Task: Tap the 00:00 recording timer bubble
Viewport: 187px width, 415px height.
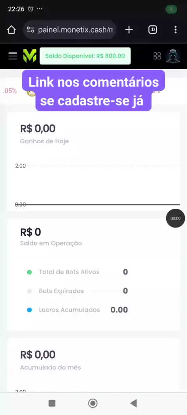Action: click(x=175, y=218)
